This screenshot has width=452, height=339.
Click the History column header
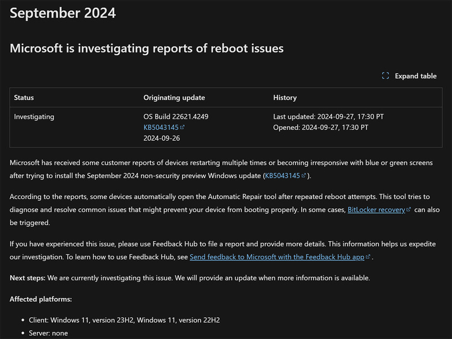click(x=285, y=97)
